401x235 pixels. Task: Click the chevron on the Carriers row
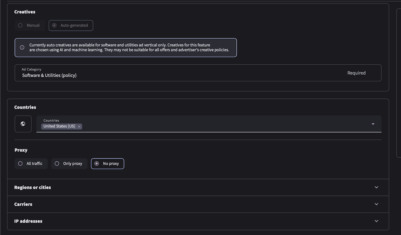tap(376, 204)
